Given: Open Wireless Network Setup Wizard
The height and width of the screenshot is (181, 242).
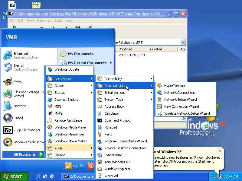Looking at the screenshot, I should point(186,113).
